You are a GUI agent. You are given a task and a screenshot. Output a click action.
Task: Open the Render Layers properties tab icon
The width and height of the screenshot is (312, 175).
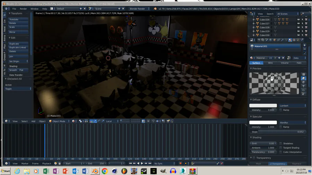[263, 40]
